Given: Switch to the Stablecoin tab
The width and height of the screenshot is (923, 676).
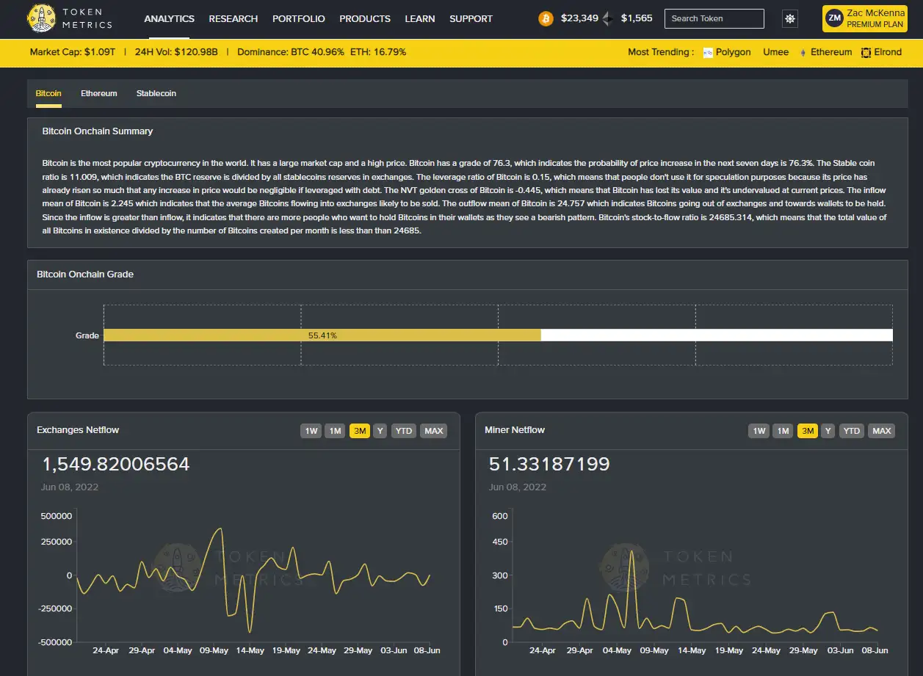Looking at the screenshot, I should tap(156, 94).
